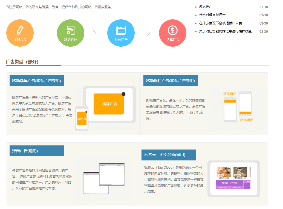Open the 怎么推广 news link
283x209 pixels.
(x=206, y=7)
